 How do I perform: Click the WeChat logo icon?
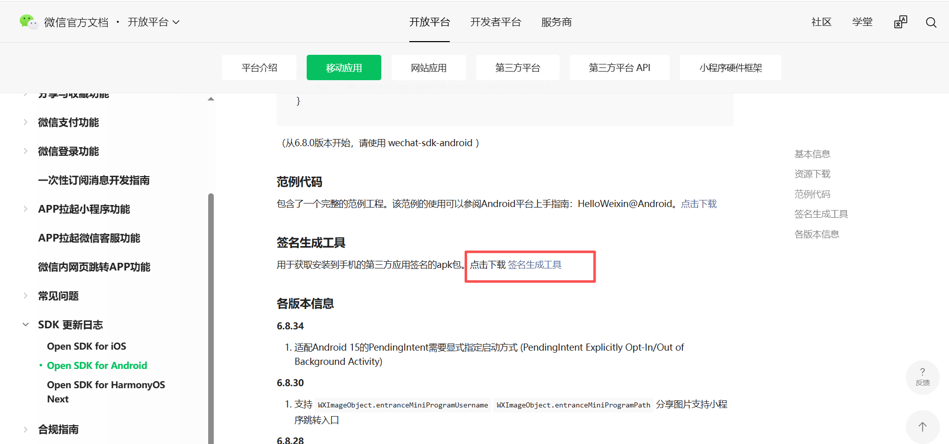click(28, 22)
